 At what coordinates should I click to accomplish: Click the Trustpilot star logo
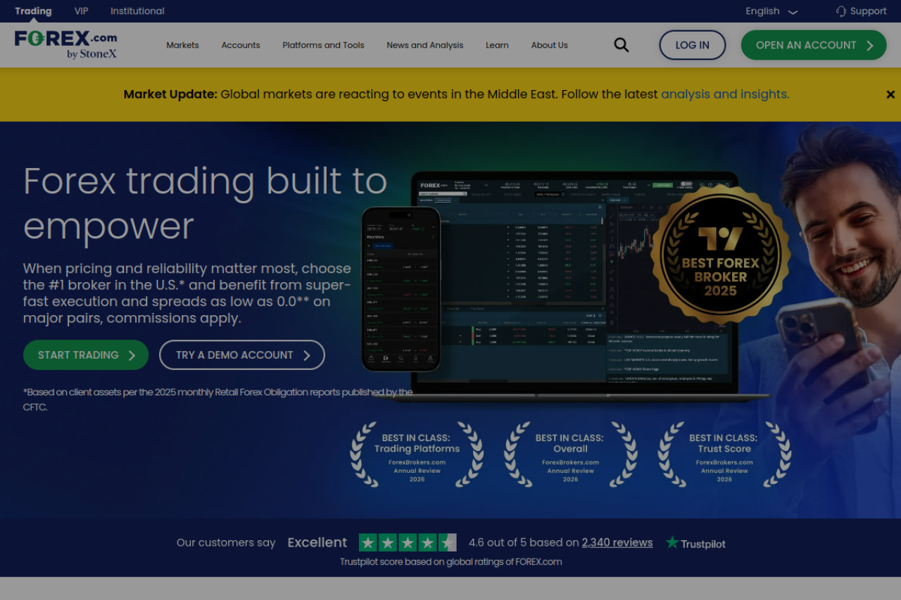[672, 542]
